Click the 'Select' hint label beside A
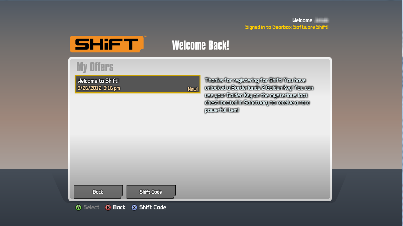Screen dimensions: 403x226 click(x=91, y=207)
